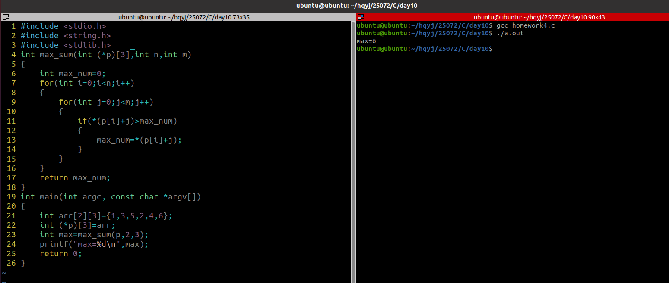The height and width of the screenshot is (283, 669).
Task: Click the 'int (*p)[3]=arr;' line
Action: [x=77, y=225]
